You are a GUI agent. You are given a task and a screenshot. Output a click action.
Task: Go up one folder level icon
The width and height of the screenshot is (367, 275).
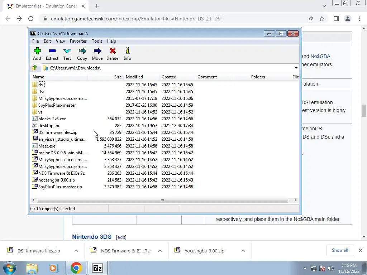pyautogui.click(x=34, y=68)
